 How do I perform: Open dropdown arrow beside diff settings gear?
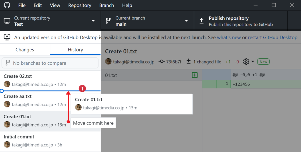(x=253, y=62)
